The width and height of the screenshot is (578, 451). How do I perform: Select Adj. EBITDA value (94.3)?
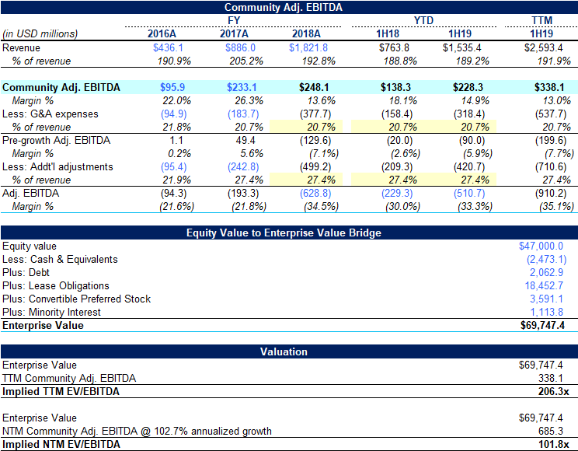tap(173, 194)
